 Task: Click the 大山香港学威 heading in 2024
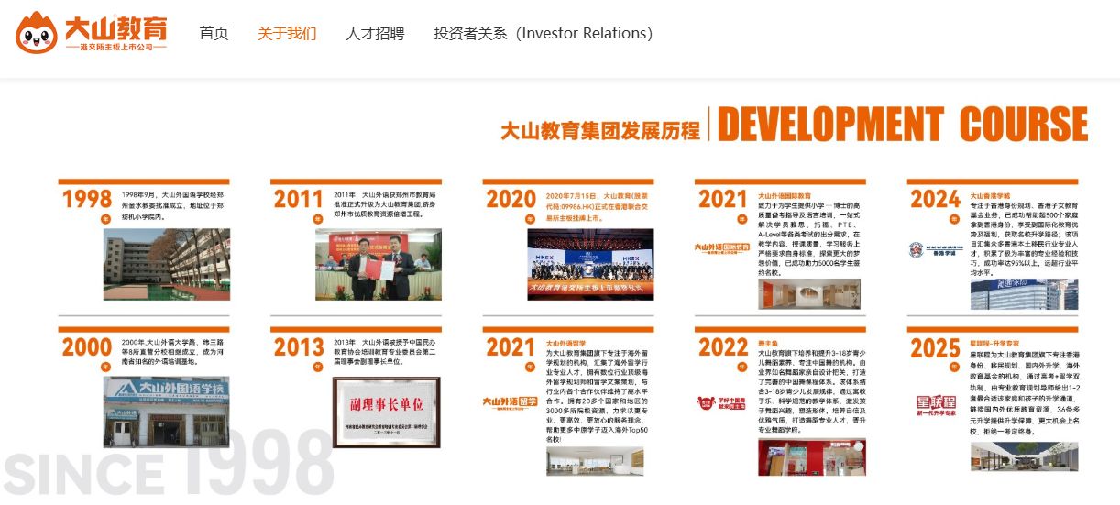click(x=990, y=195)
